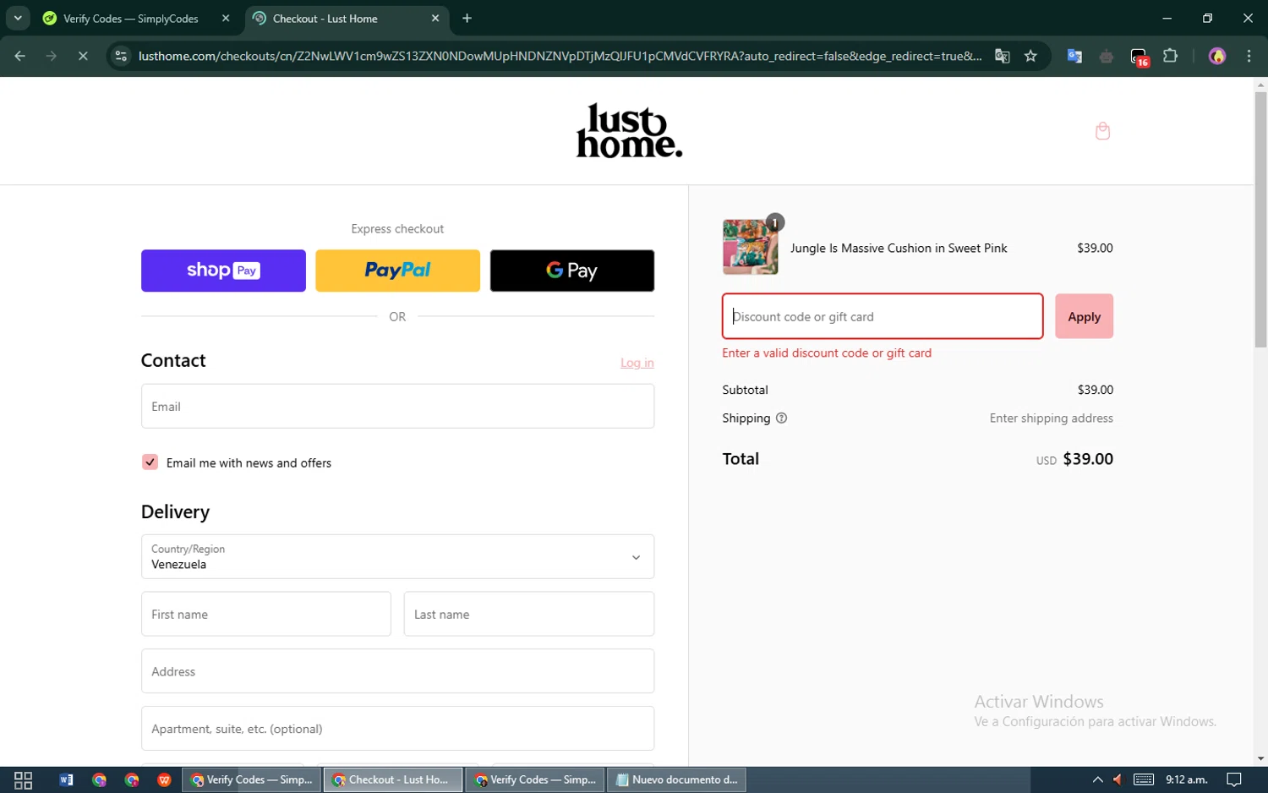
Task: Open Microsoft Word from the taskbar
Action: click(x=66, y=779)
